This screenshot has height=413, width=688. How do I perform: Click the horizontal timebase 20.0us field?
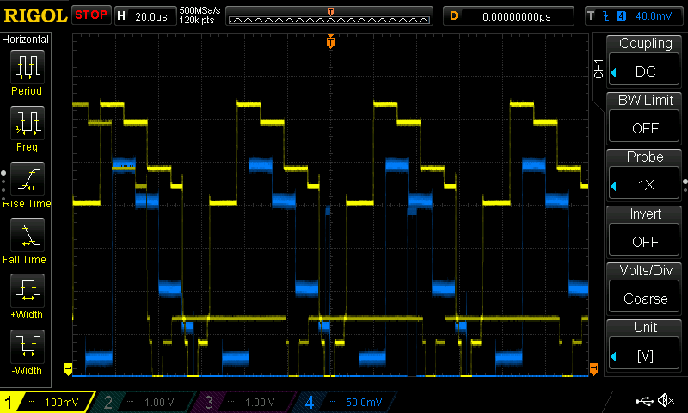click(145, 16)
